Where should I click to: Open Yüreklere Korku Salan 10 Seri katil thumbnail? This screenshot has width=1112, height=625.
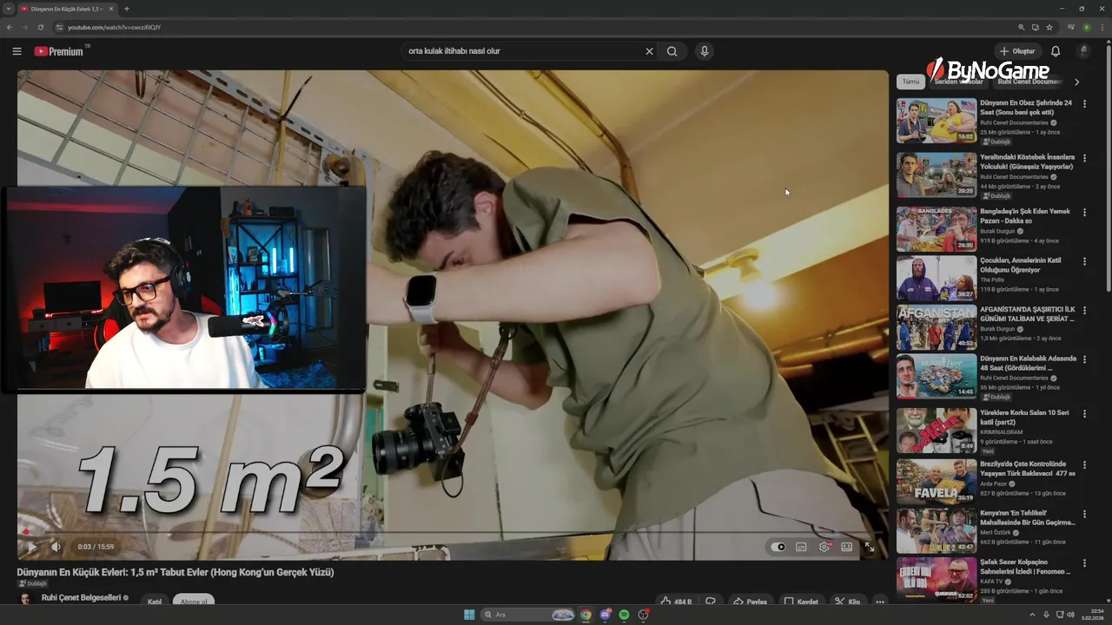click(x=937, y=431)
